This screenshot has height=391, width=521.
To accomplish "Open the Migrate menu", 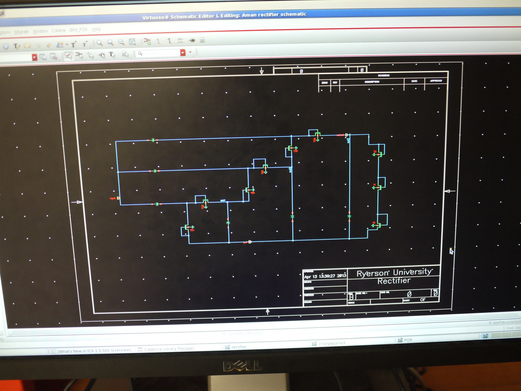I will pyautogui.click(x=21, y=32).
